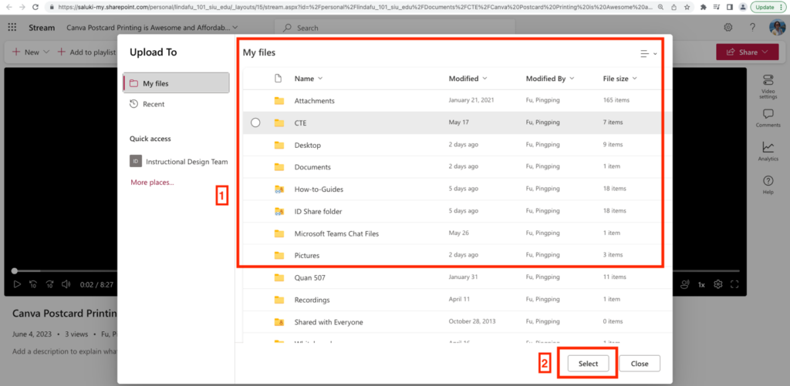
Task: Open the How-to-Guides shared folder
Action: (x=319, y=190)
